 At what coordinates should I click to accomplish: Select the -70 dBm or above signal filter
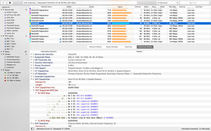pyautogui.click(x=13, y=72)
